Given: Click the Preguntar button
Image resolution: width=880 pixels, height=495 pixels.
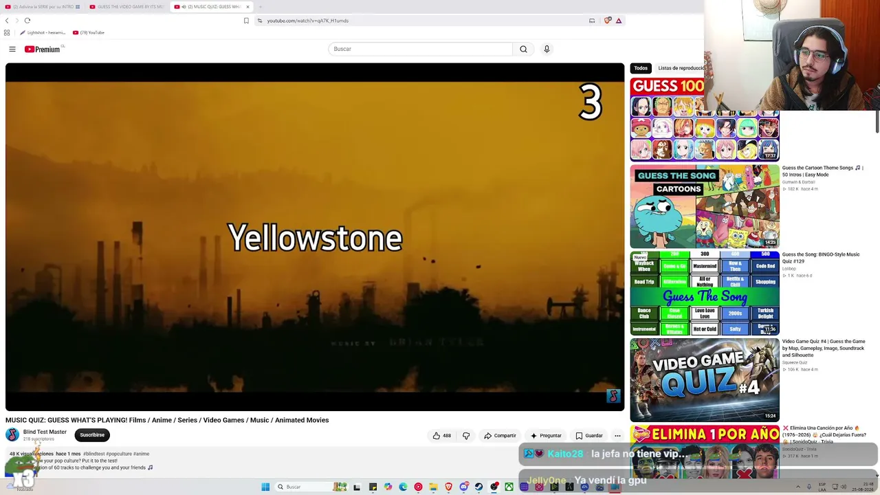Looking at the screenshot, I should (546, 435).
